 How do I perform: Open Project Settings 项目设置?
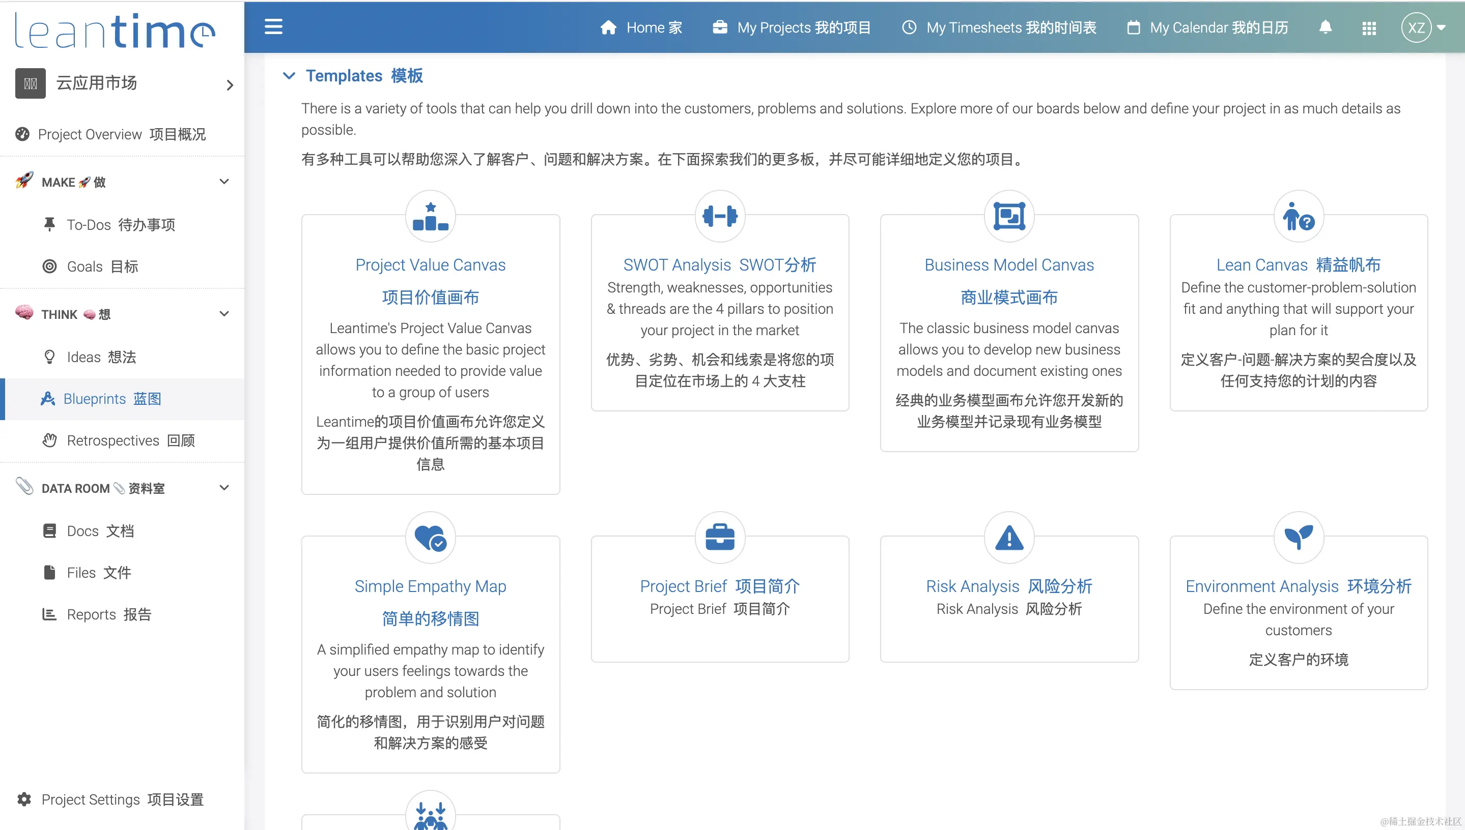click(x=122, y=799)
